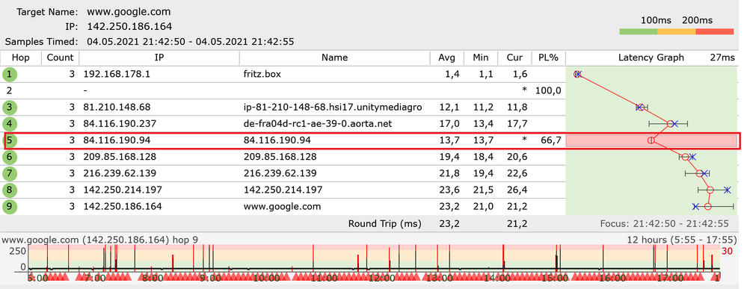Select the hop 3 green circle icon
Viewport: 747px width, 289px height.
9,107
